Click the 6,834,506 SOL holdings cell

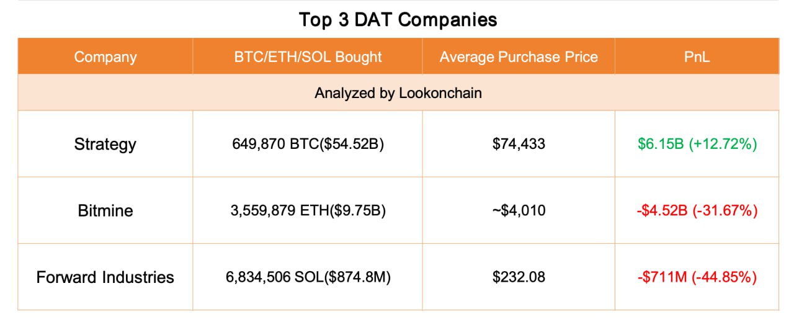(308, 277)
